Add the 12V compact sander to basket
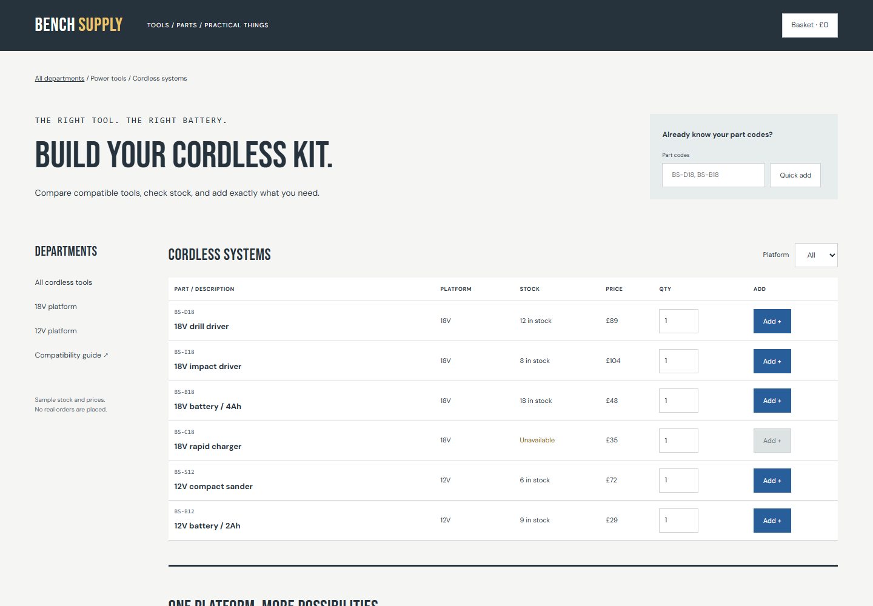 click(772, 481)
